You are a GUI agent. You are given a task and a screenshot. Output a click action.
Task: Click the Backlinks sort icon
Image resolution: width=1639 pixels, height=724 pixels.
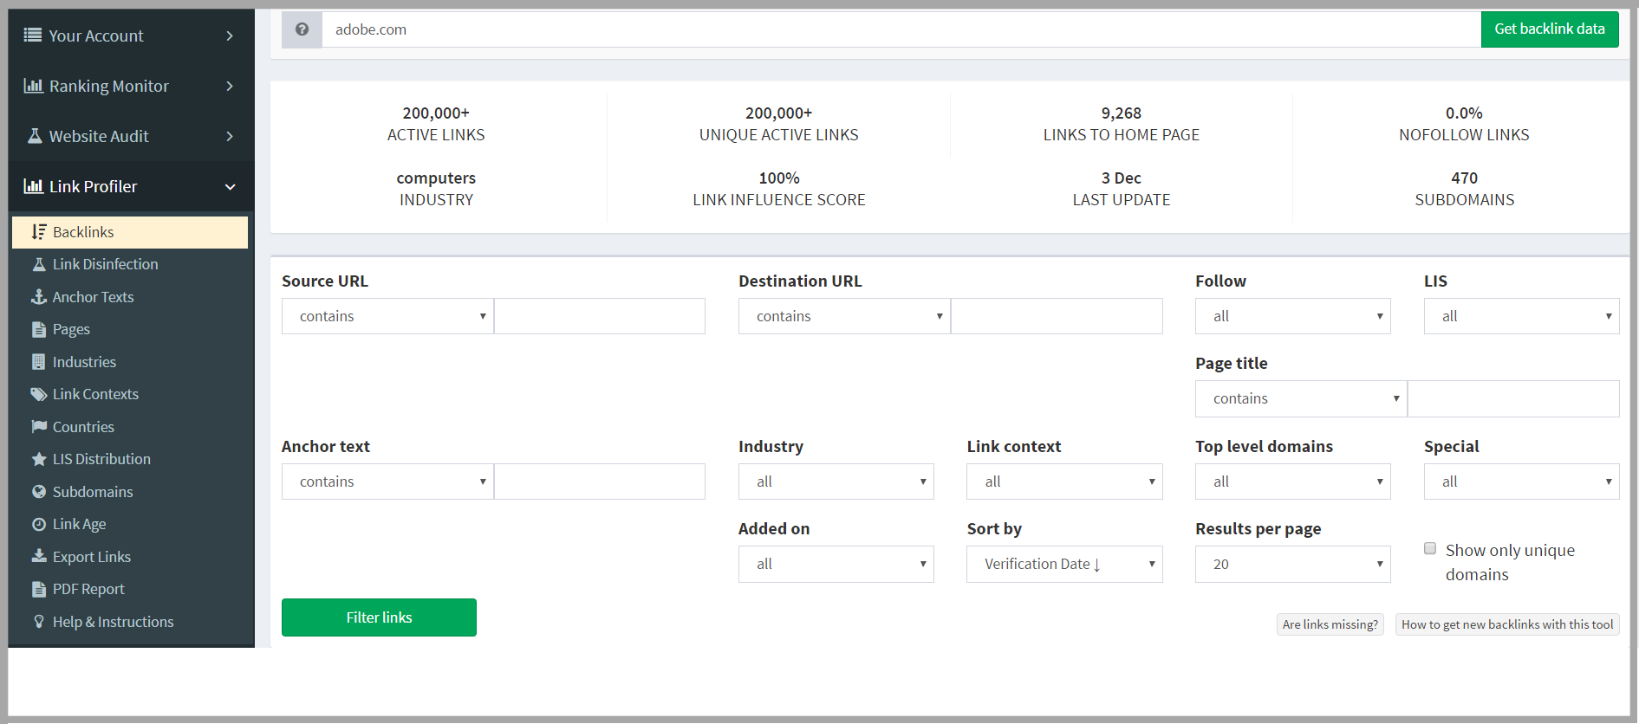(39, 231)
